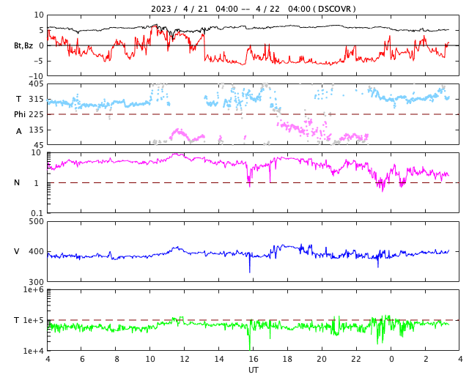
Task: Click the 'N' density panel label
Action: 17,182
